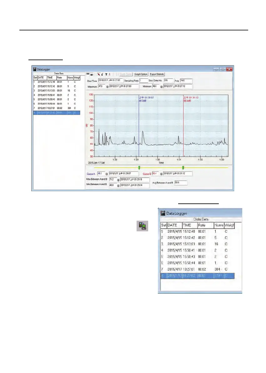Image resolution: width=266 pixels, height=373 pixels.
Task: Maximize the DataLogger main window
Action: 223,70
